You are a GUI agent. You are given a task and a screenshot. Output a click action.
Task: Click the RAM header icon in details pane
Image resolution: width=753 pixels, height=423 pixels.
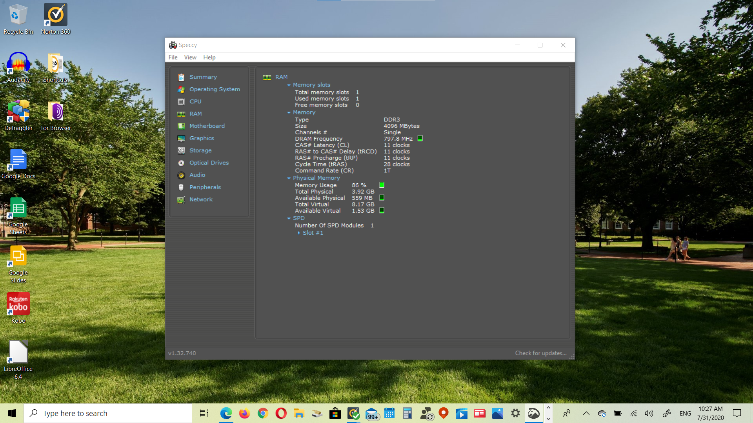267,77
